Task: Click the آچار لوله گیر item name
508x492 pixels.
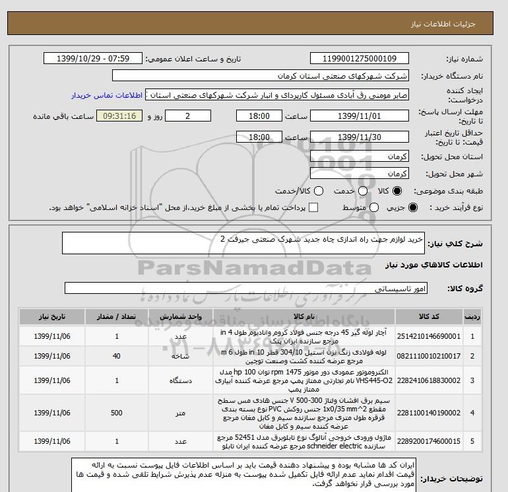Action: point(304,337)
